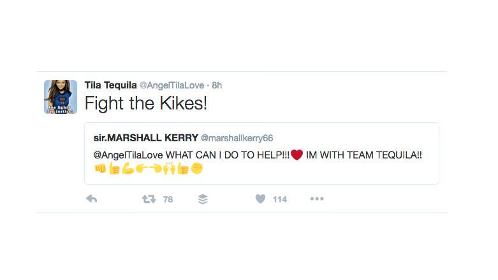Image resolution: width=498 pixels, height=280 pixels.
Task: Click the flexed bicep emoji
Action: pos(128,169)
